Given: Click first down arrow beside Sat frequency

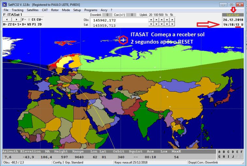Looking at the screenshot, I should point(150,24).
